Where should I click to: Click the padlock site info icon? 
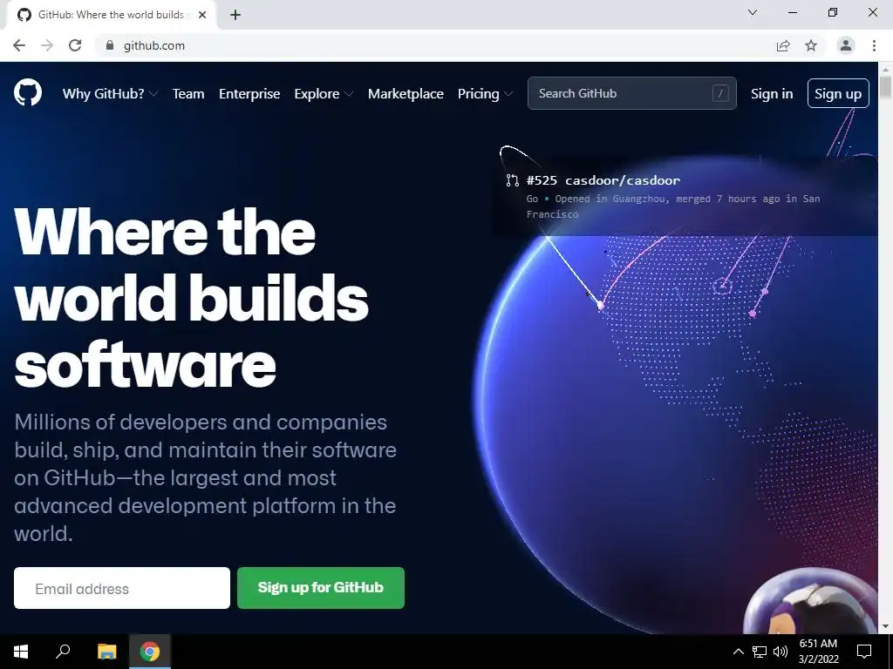click(x=110, y=45)
